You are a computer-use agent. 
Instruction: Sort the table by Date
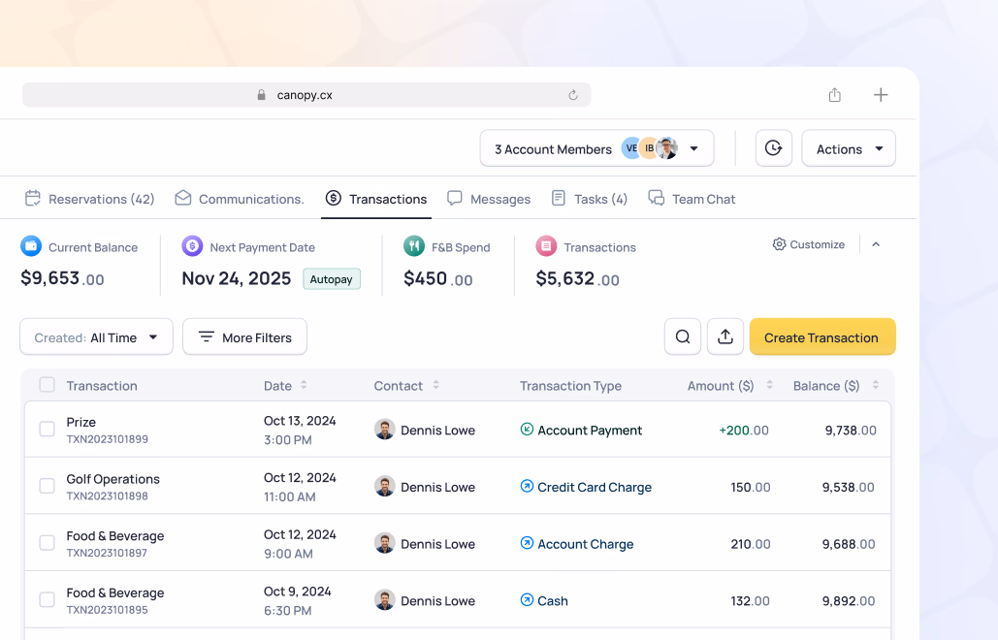[304, 385]
